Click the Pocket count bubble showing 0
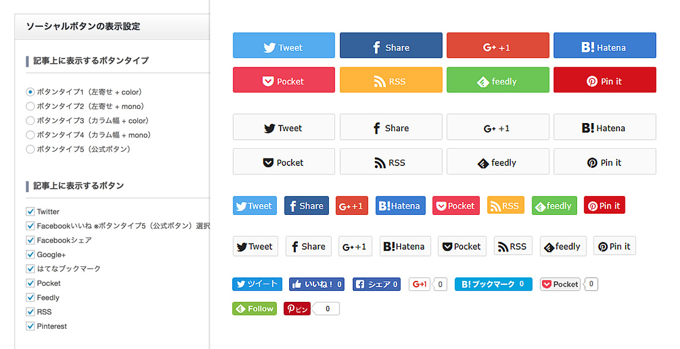Viewport: 680px width, 349px height. tap(591, 284)
